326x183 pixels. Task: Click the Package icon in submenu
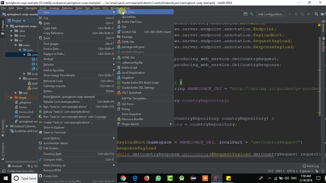click(119, 37)
